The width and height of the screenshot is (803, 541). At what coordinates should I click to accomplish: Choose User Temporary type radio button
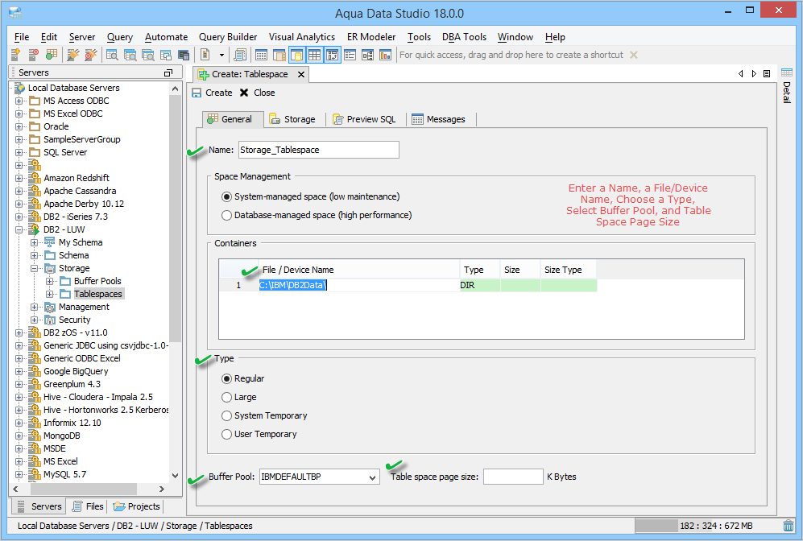(226, 434)
